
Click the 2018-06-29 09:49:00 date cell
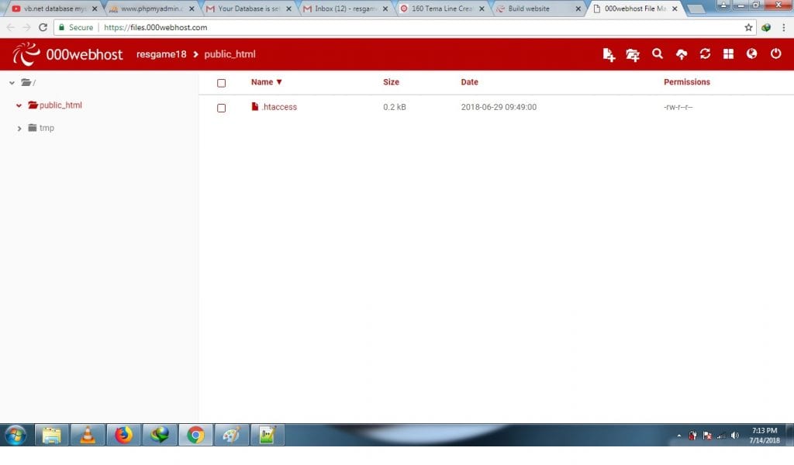pyautogui.click(x=499, y=107)
